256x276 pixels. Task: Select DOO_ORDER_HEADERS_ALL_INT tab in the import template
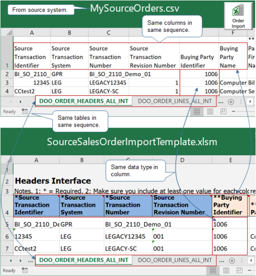click(x=84, y=260)
